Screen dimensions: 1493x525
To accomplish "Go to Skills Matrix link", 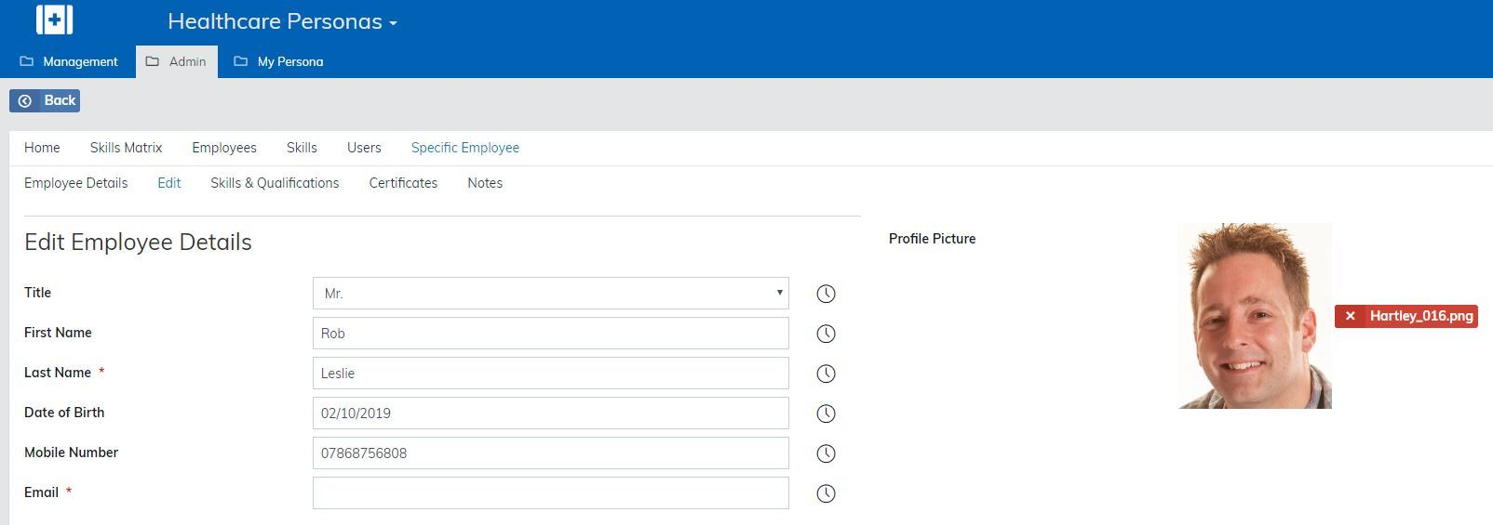I will [126, 148].
